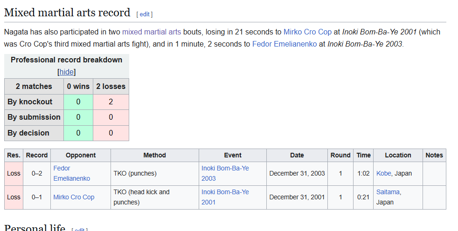The height and width of the screenshot is (231, 458).
Task: Open the Saitama location link
Action: click(388, 192)
